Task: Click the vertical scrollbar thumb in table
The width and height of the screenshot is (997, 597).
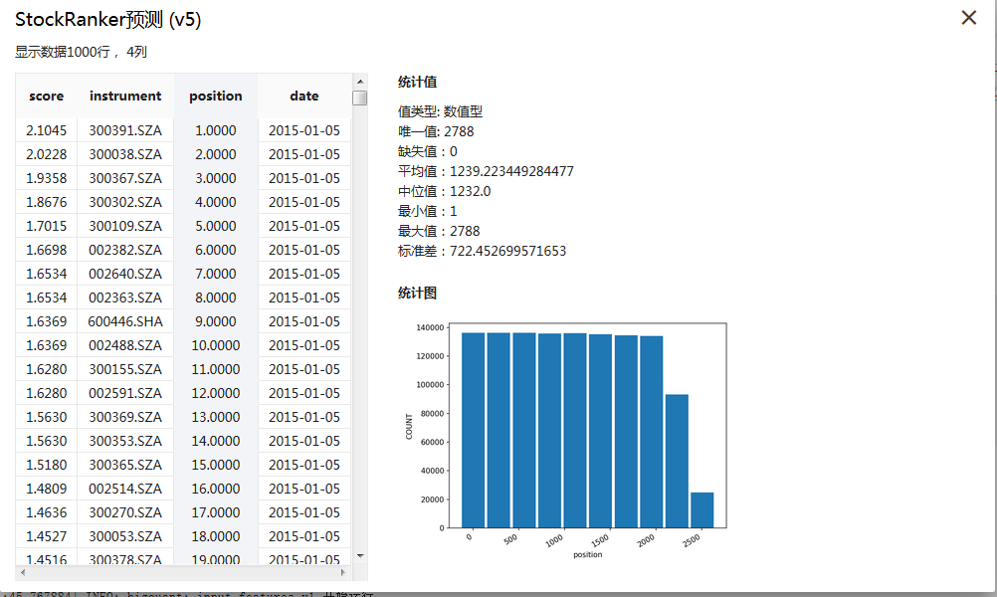Action: coord(360,98)
